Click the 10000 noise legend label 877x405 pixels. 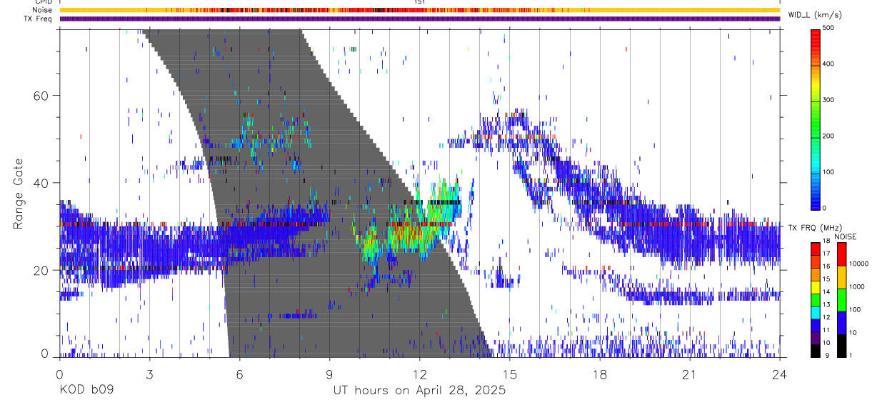click(858, 264)
